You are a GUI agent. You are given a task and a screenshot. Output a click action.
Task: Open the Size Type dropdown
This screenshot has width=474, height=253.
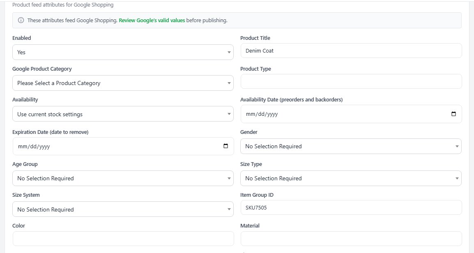click(351, 178)
